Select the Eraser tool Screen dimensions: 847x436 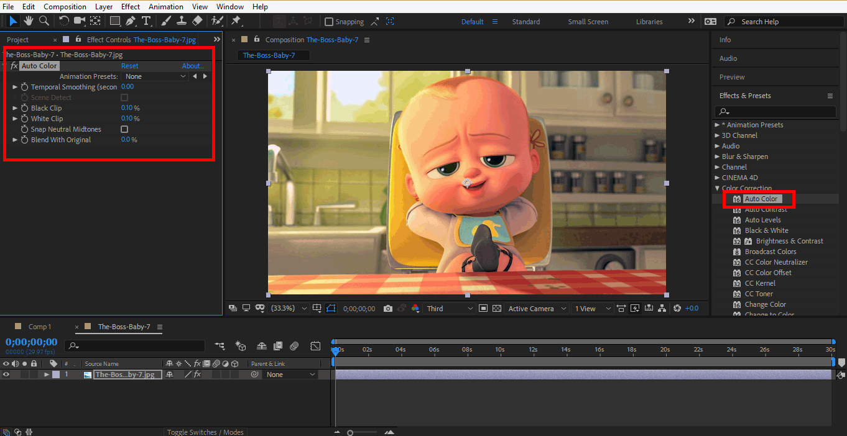click(197, 21)
